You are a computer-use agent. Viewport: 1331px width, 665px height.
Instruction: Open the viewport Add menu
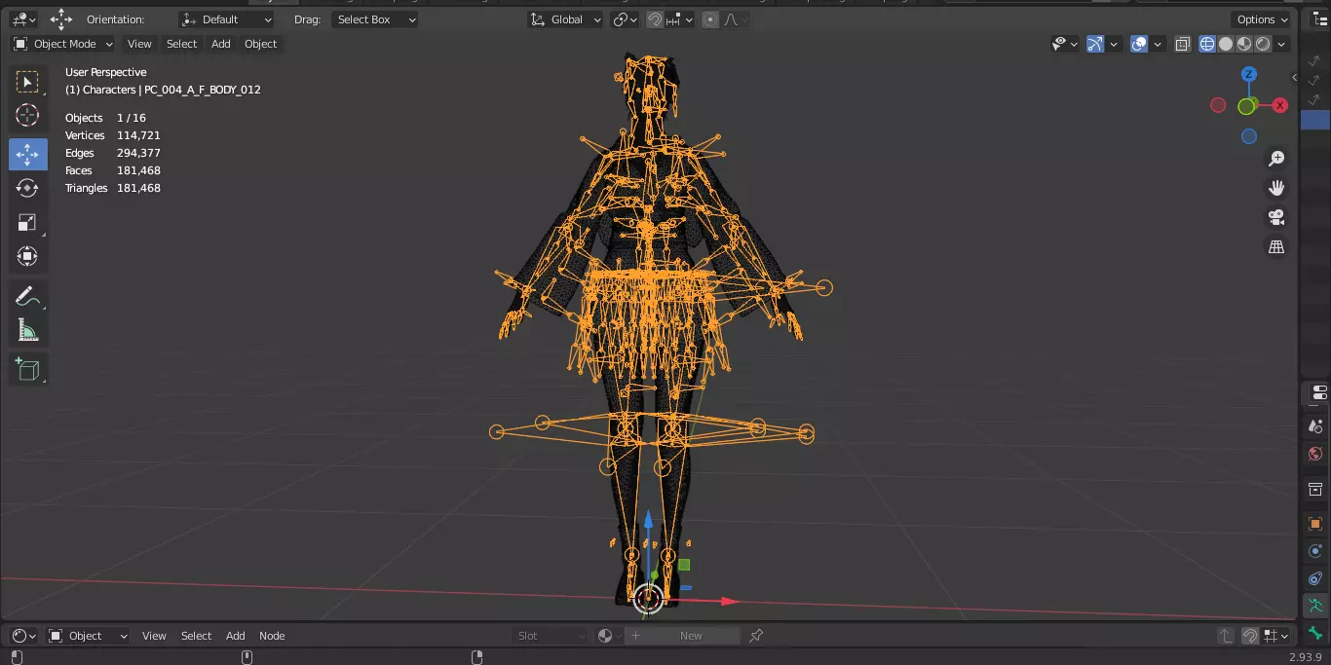click(221, 44)
